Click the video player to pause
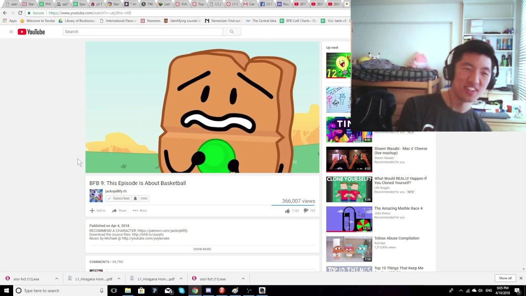This screenshot has height=296, width=526. point(202,107)
